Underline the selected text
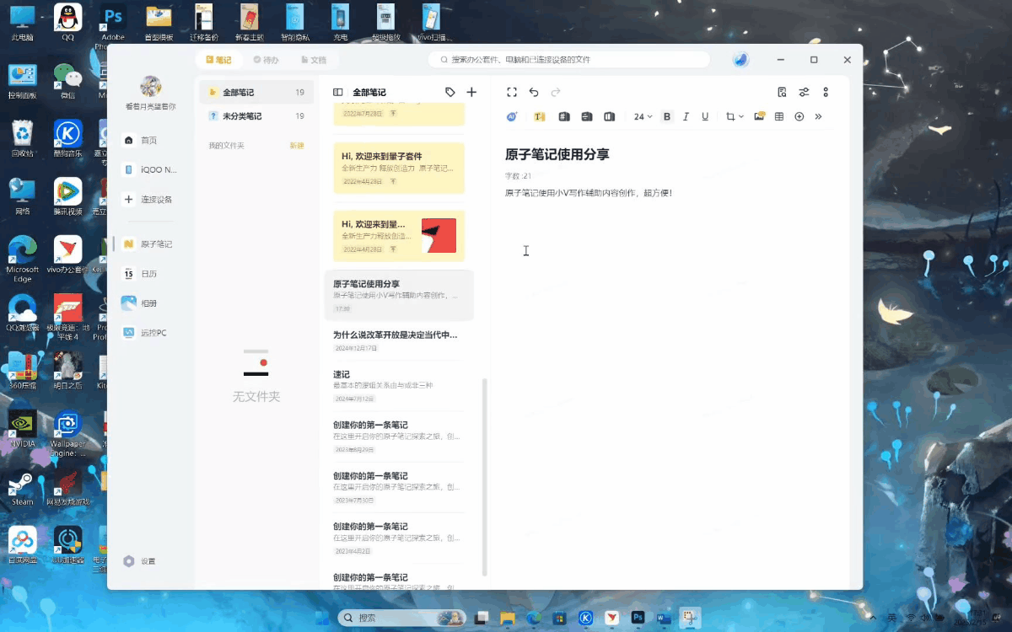This screenshot has width=1012, height=632. pos(705,116)
